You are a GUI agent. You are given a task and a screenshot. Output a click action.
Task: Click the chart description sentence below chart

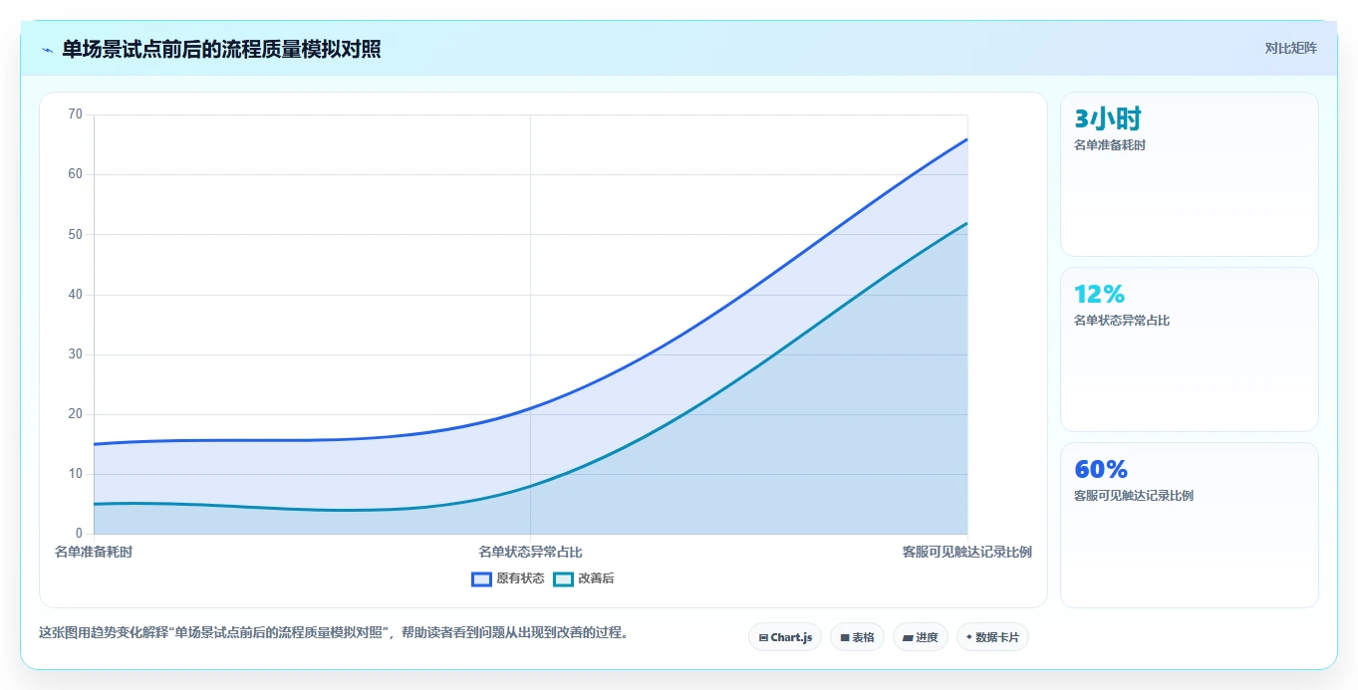point(333,633)
